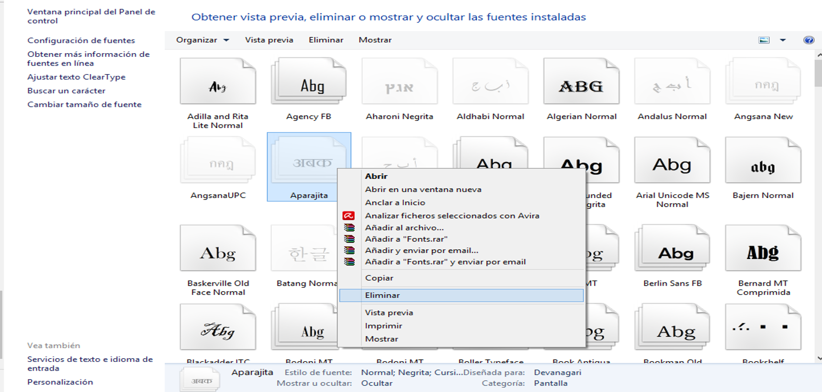Open the view options dropdown arrow
Screen dimensions: 822x392
(783, 40)
